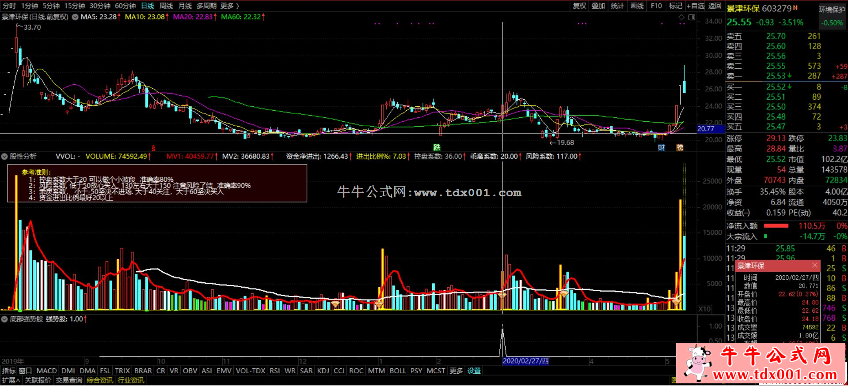Apply the VOL-TDX indicator
This screenshot has height=386, width=848.
tap(251, 371)
